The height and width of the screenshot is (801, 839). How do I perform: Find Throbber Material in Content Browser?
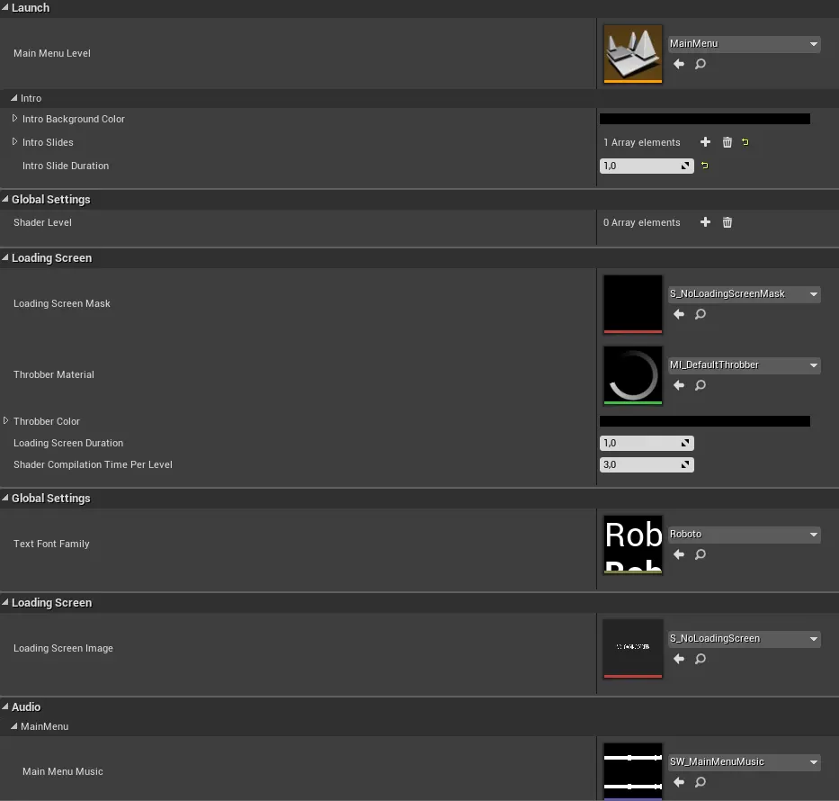point(701,386)
